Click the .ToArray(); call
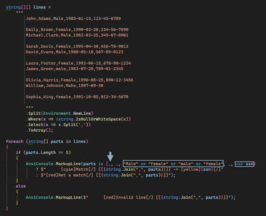Image resolution: width=266 pixels, height=216 pixels. 39,130
